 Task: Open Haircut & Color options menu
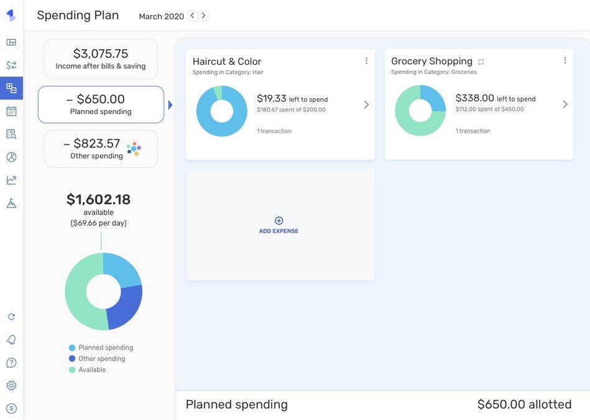pos(366,61)
